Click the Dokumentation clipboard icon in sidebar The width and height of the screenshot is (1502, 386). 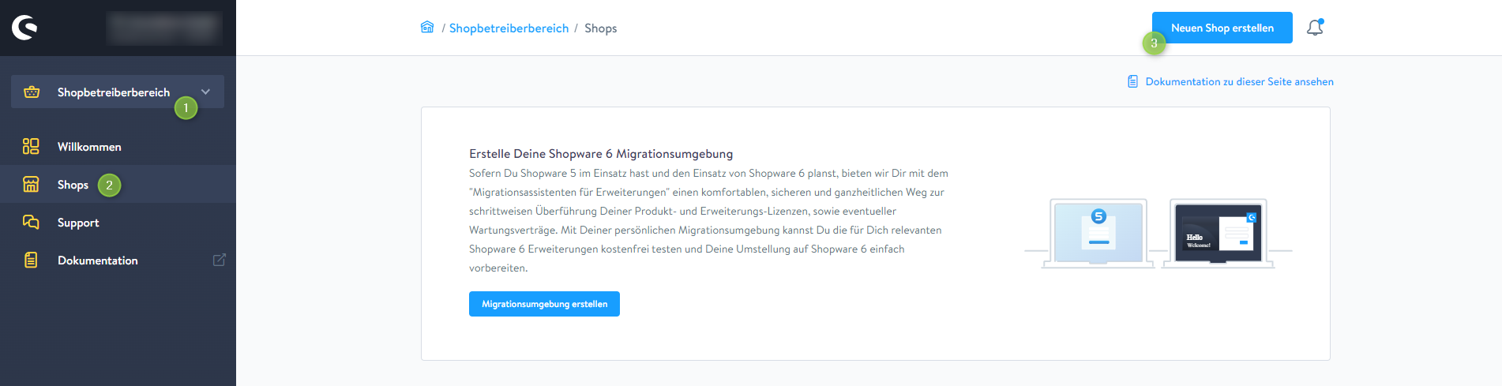click(31, 260)
